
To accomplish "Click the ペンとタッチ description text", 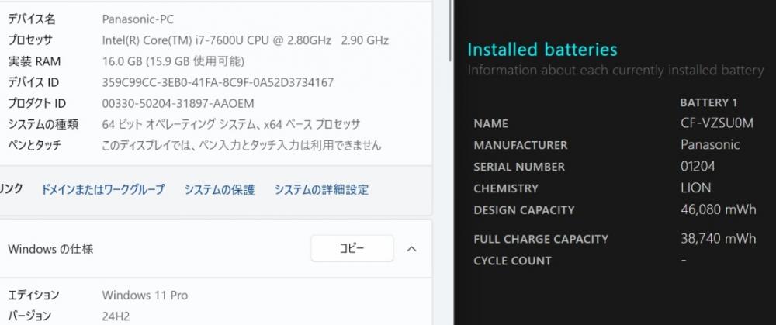I will tap(241, 145).
